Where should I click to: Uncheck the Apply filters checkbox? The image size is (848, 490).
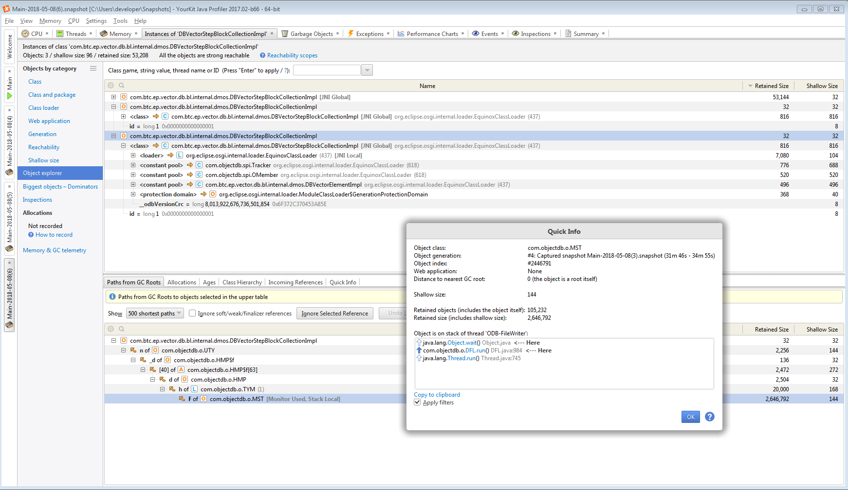click(417, 402)
